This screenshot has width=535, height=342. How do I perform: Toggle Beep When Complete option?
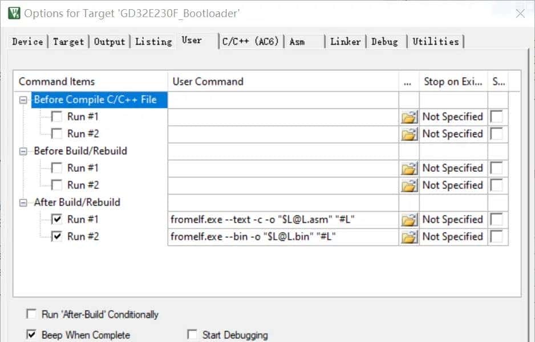point(31,335)
